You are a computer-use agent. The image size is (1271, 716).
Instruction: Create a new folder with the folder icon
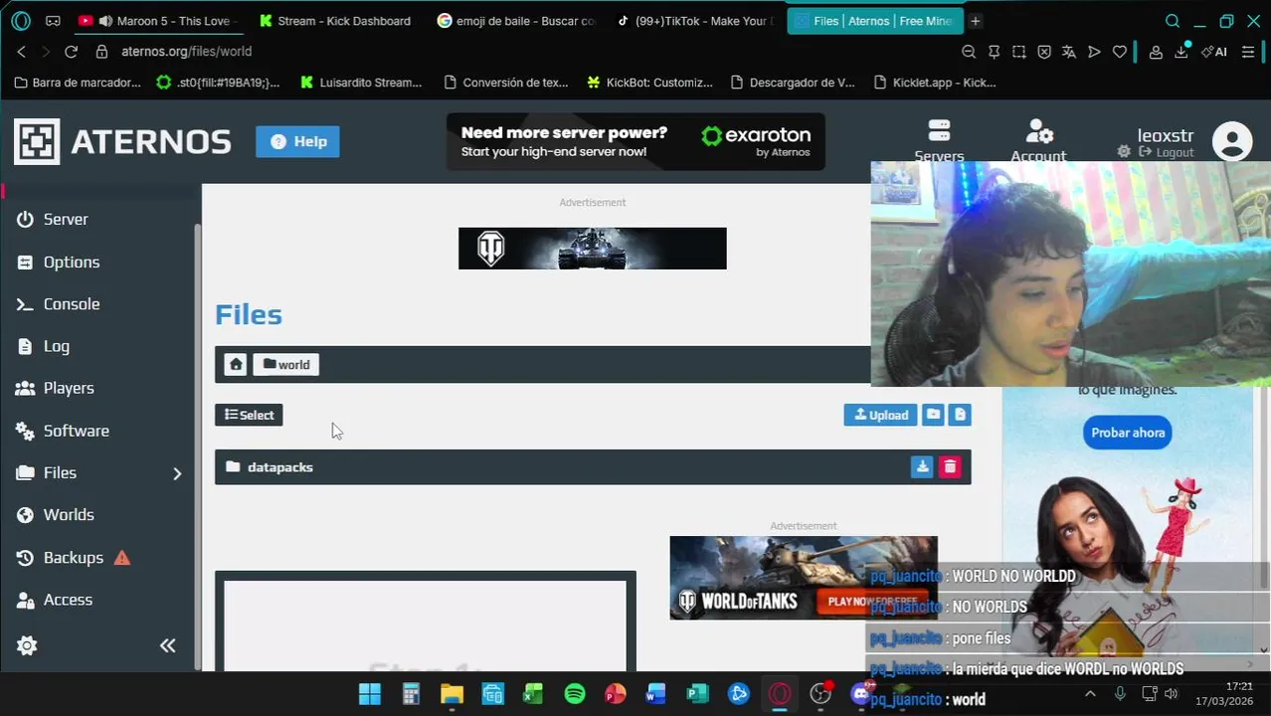tap(933, 415)
